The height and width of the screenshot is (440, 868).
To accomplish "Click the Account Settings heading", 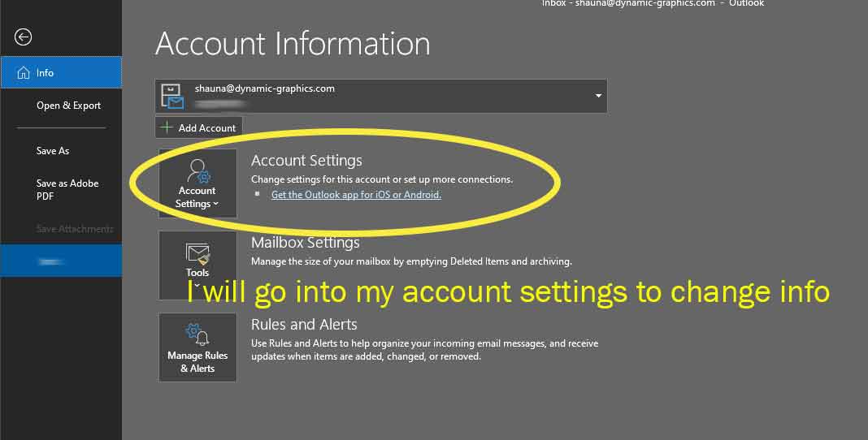I will [306, 161].
